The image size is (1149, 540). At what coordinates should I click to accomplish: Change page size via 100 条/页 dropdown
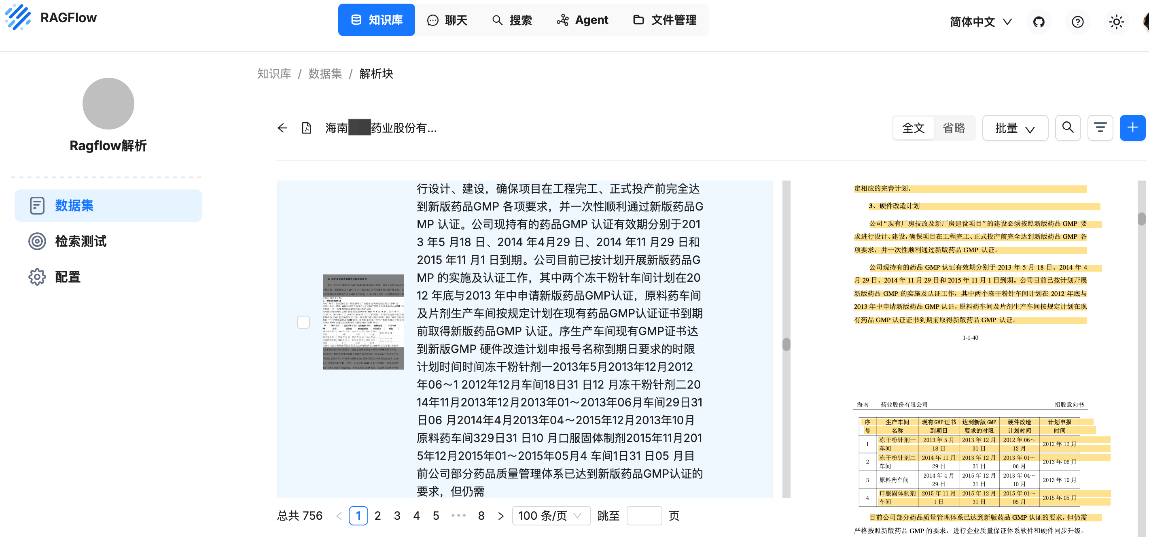pos(551,515)
